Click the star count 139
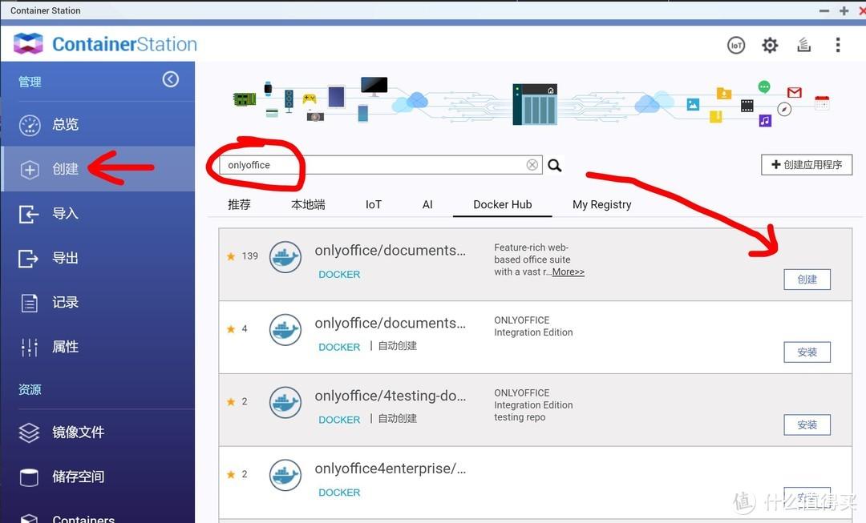Viewport: 866px width, 523px height. pos(249,256)
